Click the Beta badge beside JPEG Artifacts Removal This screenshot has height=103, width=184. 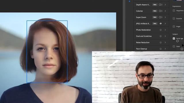pos(155,23)
